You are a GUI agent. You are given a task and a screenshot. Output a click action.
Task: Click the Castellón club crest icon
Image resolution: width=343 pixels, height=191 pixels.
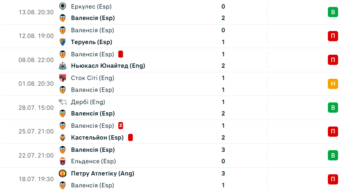pyautogui.click(x=63, y=138)
